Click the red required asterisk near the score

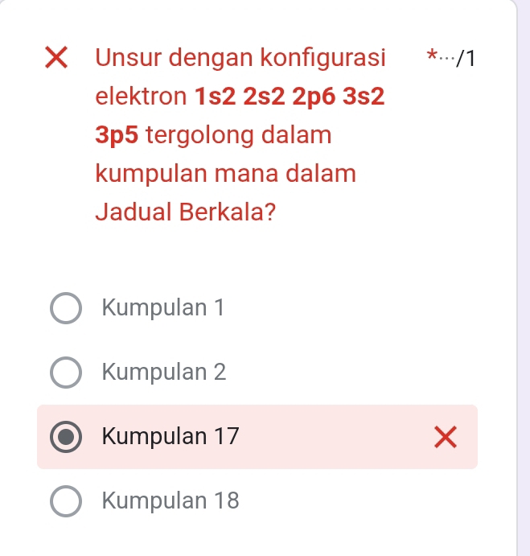point(432,56)
